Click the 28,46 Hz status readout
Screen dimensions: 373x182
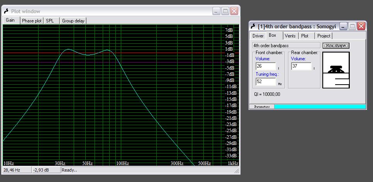tap(17, 170)
